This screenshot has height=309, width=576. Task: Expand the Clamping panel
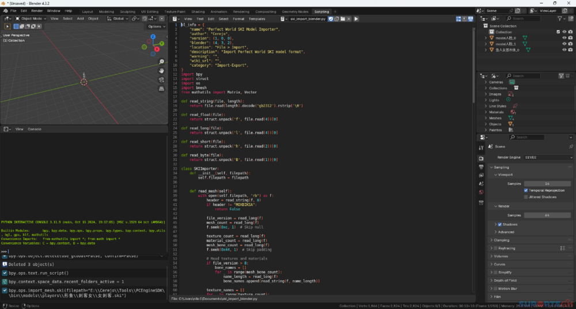coord(502,240)
